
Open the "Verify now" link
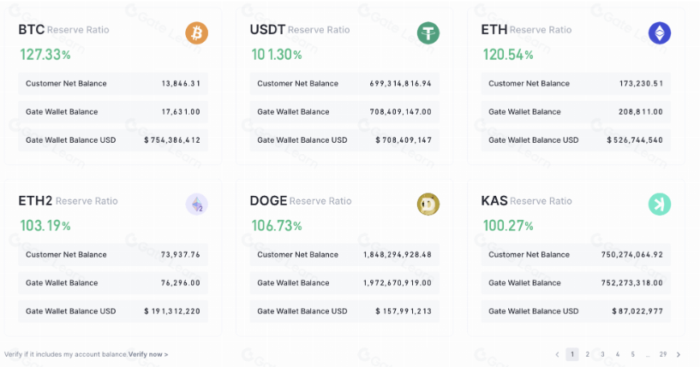click(x=148, y=354)
